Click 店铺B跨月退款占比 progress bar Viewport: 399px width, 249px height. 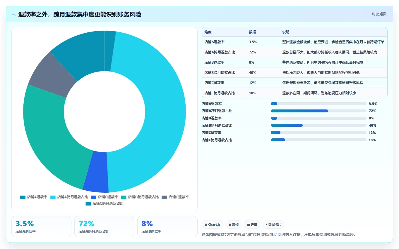tap(318, 126)
